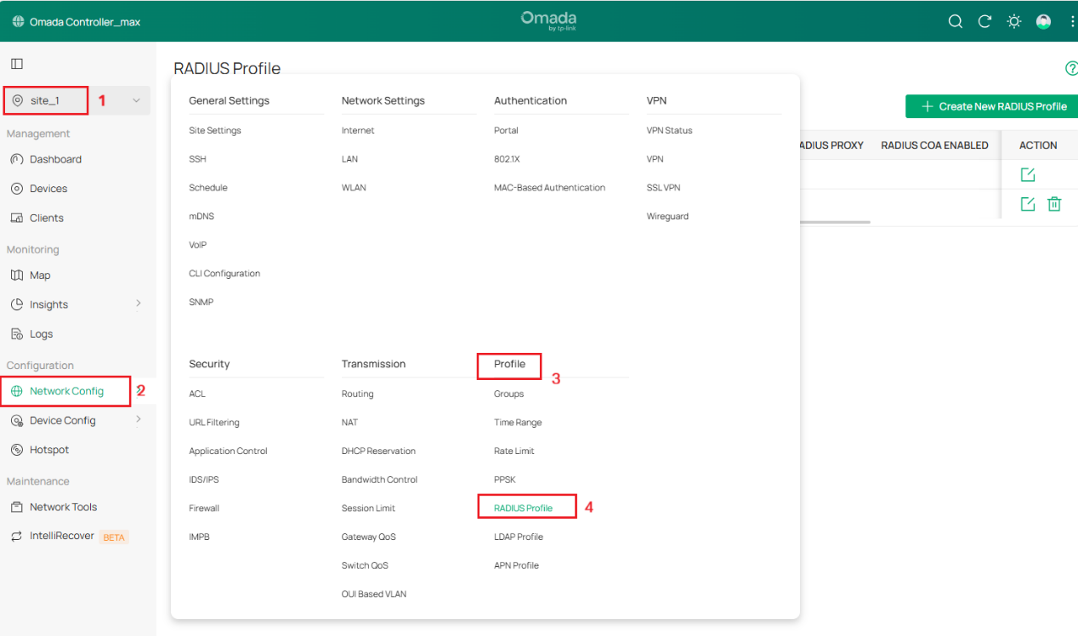Navigate to Dashboard
This screenshot has height=636, width=1078.
click(54, 159)
